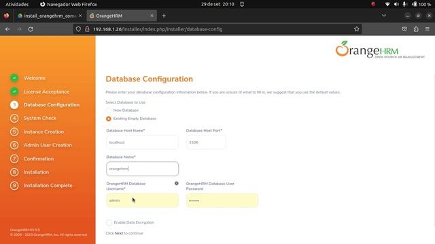Show the username info tooltip icon
This screenshot has width=435, height=244.
click(x=177, y=184)
